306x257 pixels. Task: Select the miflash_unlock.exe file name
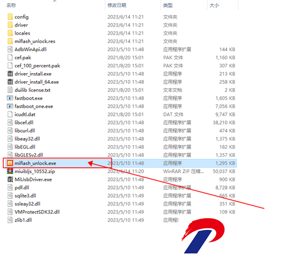35,163
